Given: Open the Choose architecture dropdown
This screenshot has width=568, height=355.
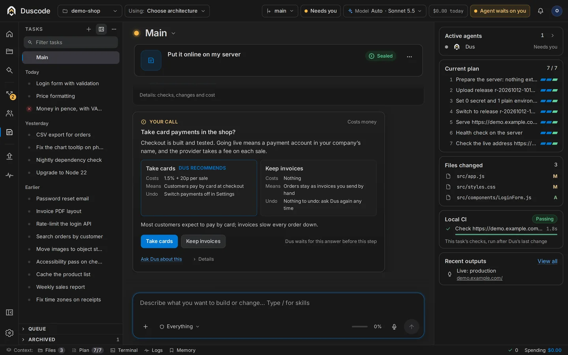Looking at the screenshot, I should (x=167, y=11).
